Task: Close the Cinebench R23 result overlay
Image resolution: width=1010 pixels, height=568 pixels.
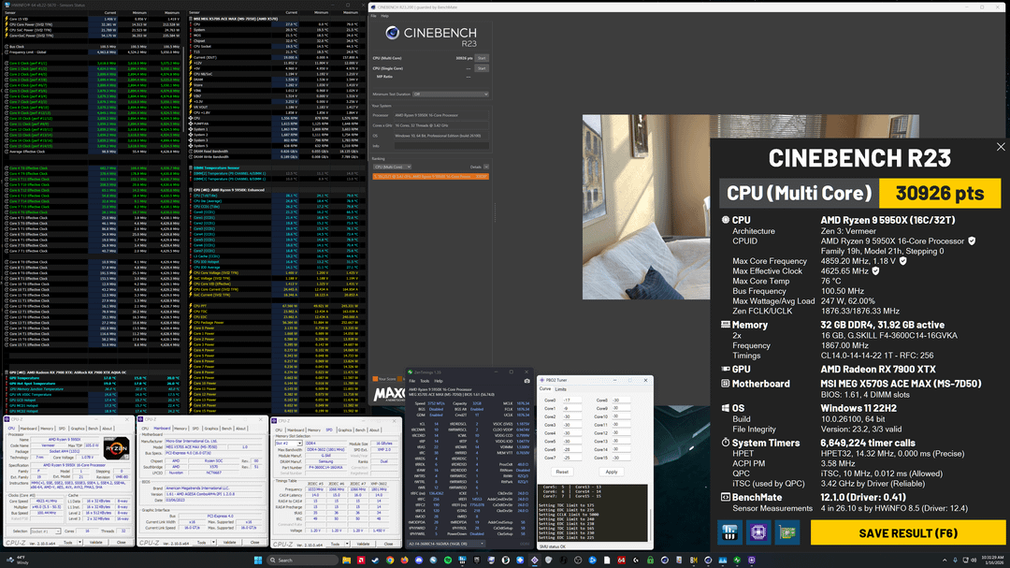Action: click(1001, 147)
